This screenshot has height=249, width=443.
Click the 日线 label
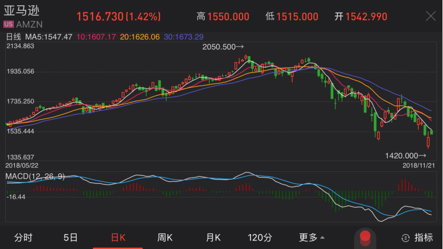[x=13, y=37]
